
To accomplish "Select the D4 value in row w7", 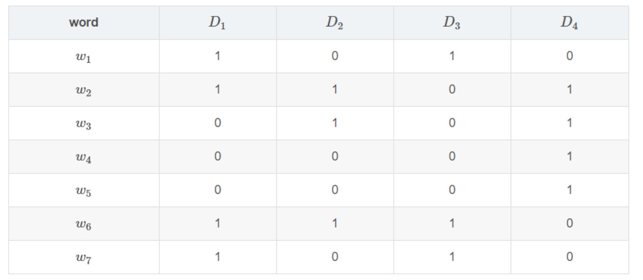I will tap(570, 257).
